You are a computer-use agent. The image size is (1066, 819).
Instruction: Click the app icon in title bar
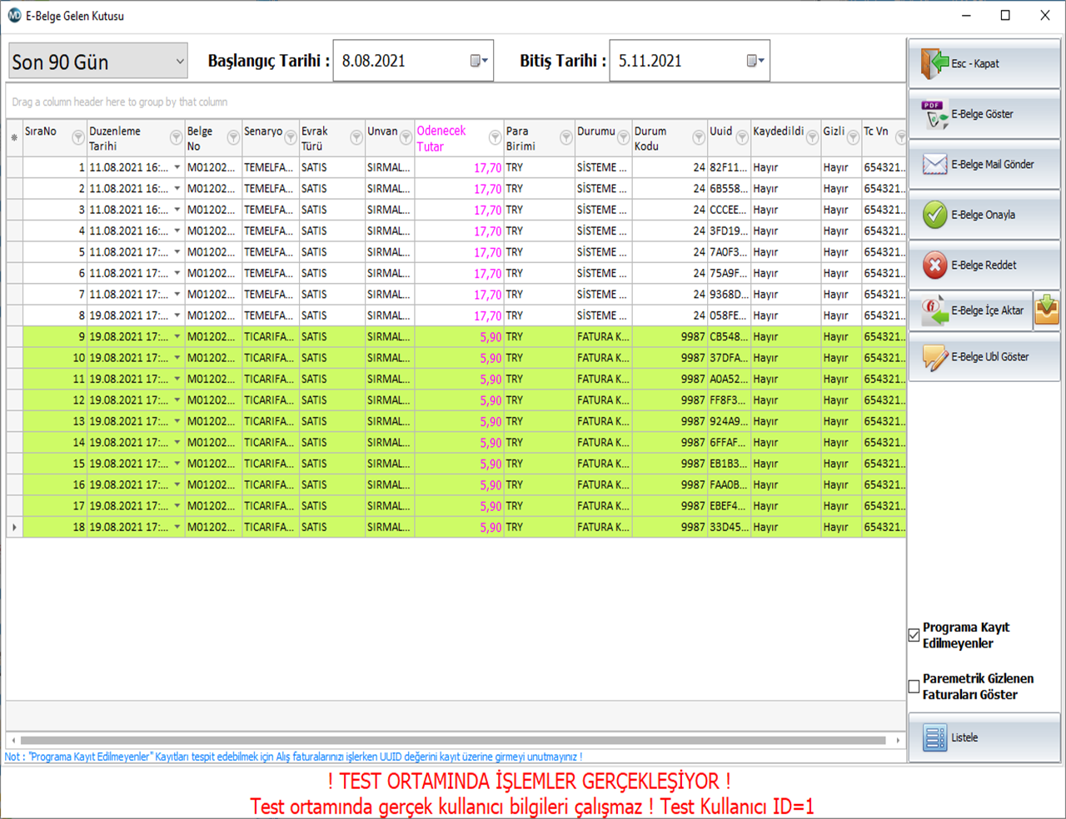(x=13, y=15)
